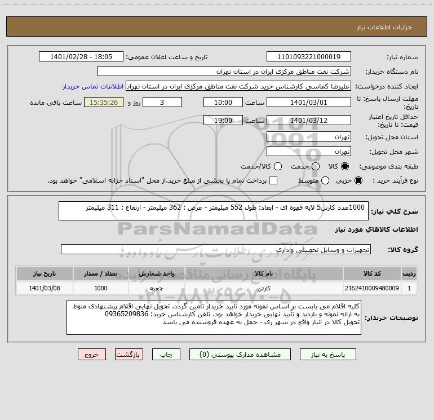Click the تعداد / مقدار column header
This screenshot has width=434, height=420.
coord(101,273)
